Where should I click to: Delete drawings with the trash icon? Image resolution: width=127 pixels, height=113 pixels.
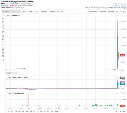(3, 50)
